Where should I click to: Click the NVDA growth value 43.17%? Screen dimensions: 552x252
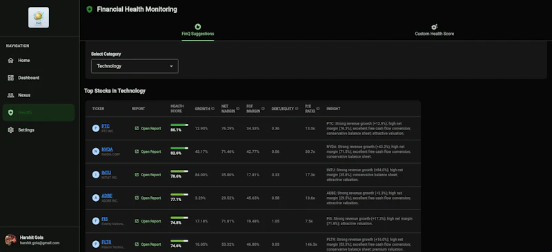(x=201, y=152)
